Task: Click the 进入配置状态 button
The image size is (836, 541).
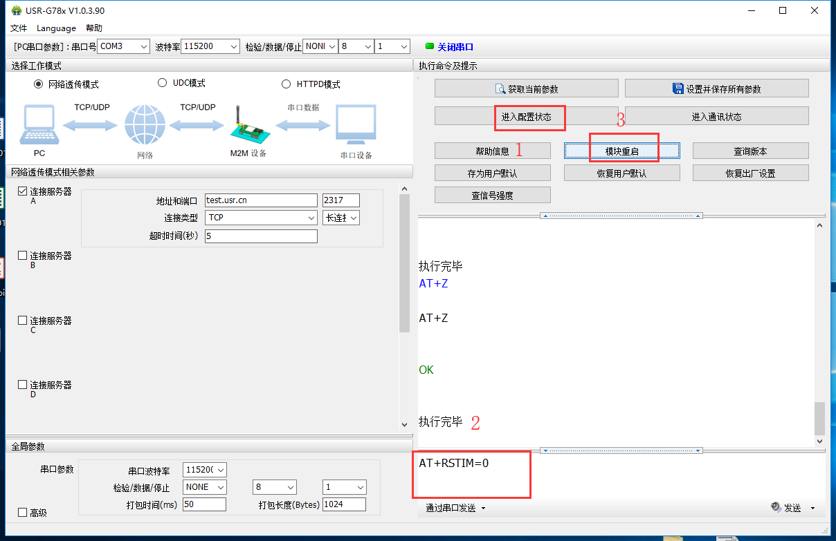Action: (526, 117)
